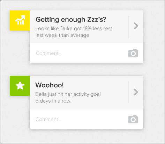Click the yellow tile of the sleep insight card
Image resolution: width=165 pixels, height=144 pixels.
(x=20, y=20)
